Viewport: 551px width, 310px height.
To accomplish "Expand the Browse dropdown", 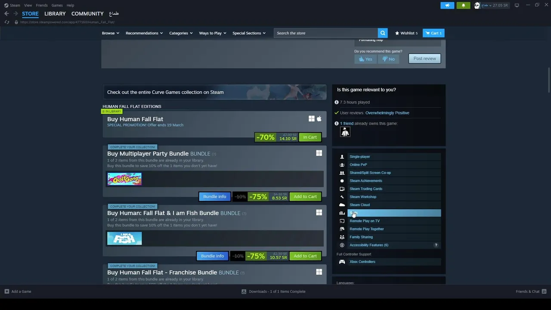I will pos(111,33).
